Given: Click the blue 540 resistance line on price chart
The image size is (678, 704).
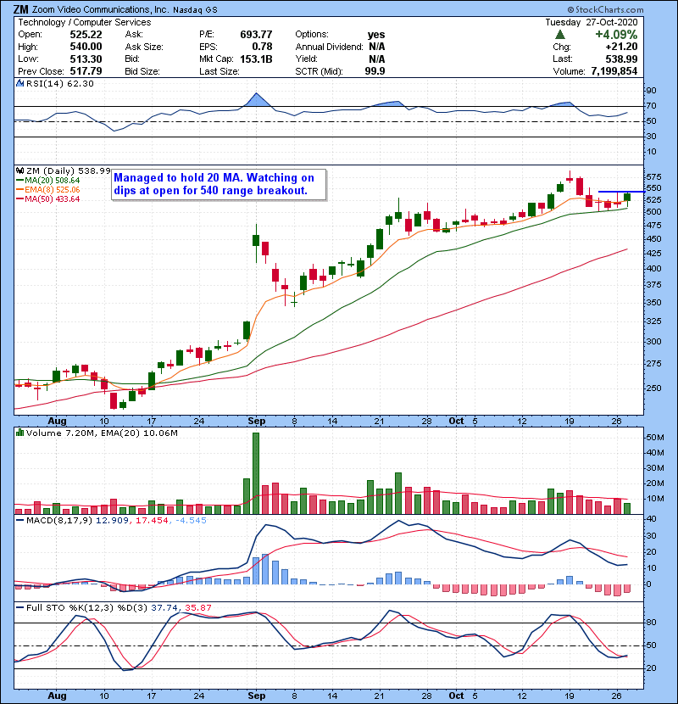Looking at the screenshot, I should [x=621, y=192].
